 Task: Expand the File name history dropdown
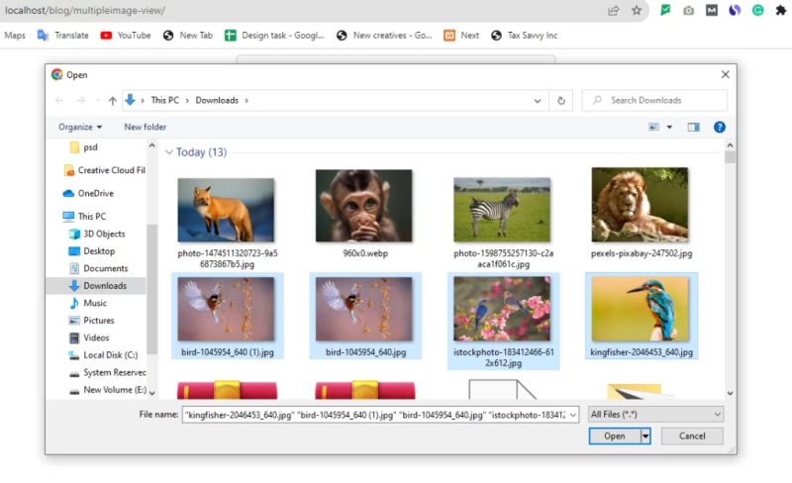(573, 415)
